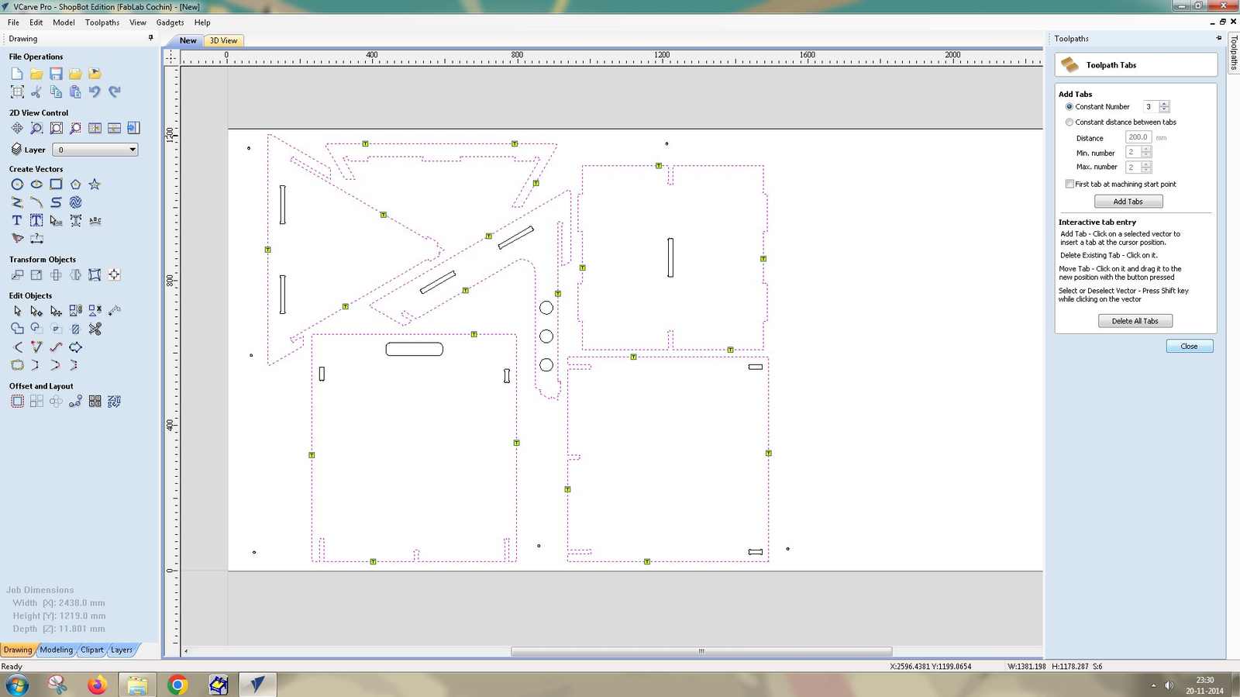This screenshot has height=697, width=1240.
Task: Click the Redo arrow icon
Action: [114, 91]
